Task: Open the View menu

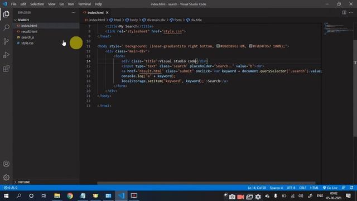Action: (52, 4)
